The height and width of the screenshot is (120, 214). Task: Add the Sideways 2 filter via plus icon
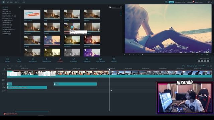(x=72, y=27)
